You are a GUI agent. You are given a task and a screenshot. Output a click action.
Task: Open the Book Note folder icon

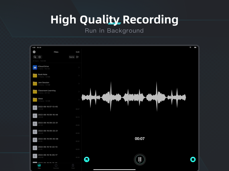coord(35,76)
